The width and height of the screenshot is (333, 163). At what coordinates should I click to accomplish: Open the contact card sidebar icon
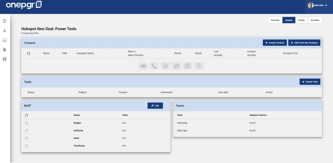[4, 59]
